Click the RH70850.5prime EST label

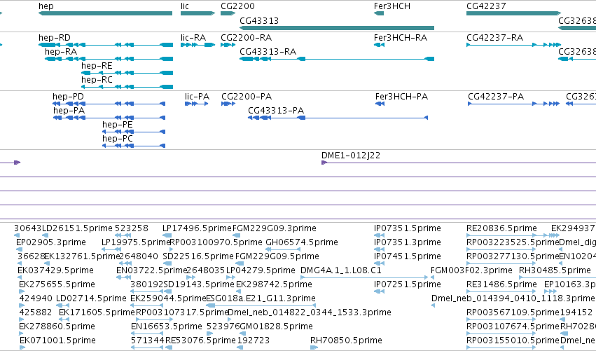[x=346, y=340]
